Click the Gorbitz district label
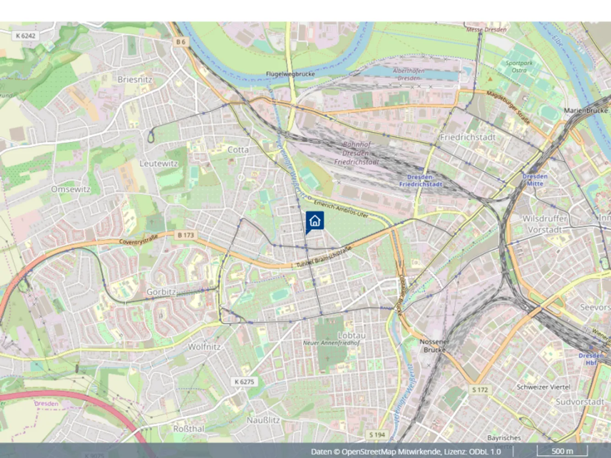Image resolution: width=611 pixels, height=458 pixels. (161, 292)
